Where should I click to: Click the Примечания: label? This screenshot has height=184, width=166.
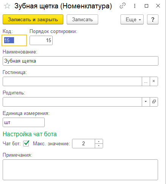[x=17, y=155]
